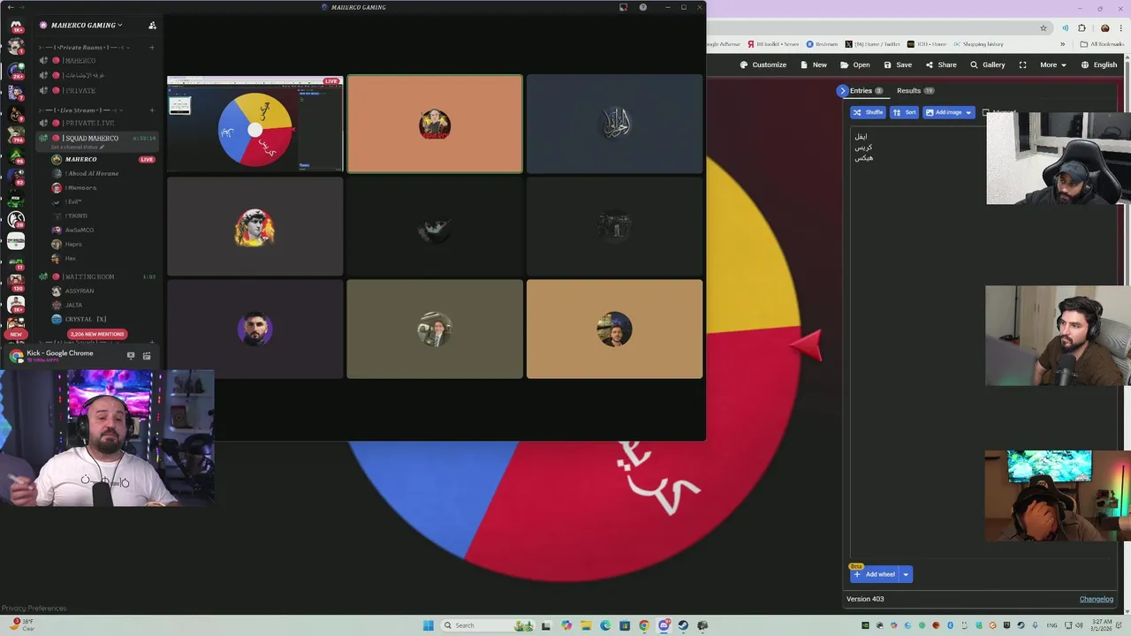This screenshot has height=636, width=1131.
Task: Bookmark this page with star icon
Action: click(1044, 27)
